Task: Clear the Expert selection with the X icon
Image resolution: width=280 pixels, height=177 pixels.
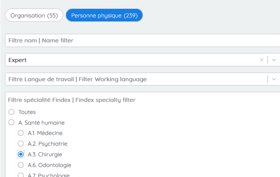Action: click(x=261, y=60)
